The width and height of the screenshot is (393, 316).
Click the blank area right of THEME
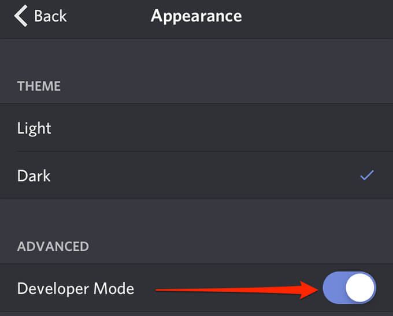click(231, 86)
